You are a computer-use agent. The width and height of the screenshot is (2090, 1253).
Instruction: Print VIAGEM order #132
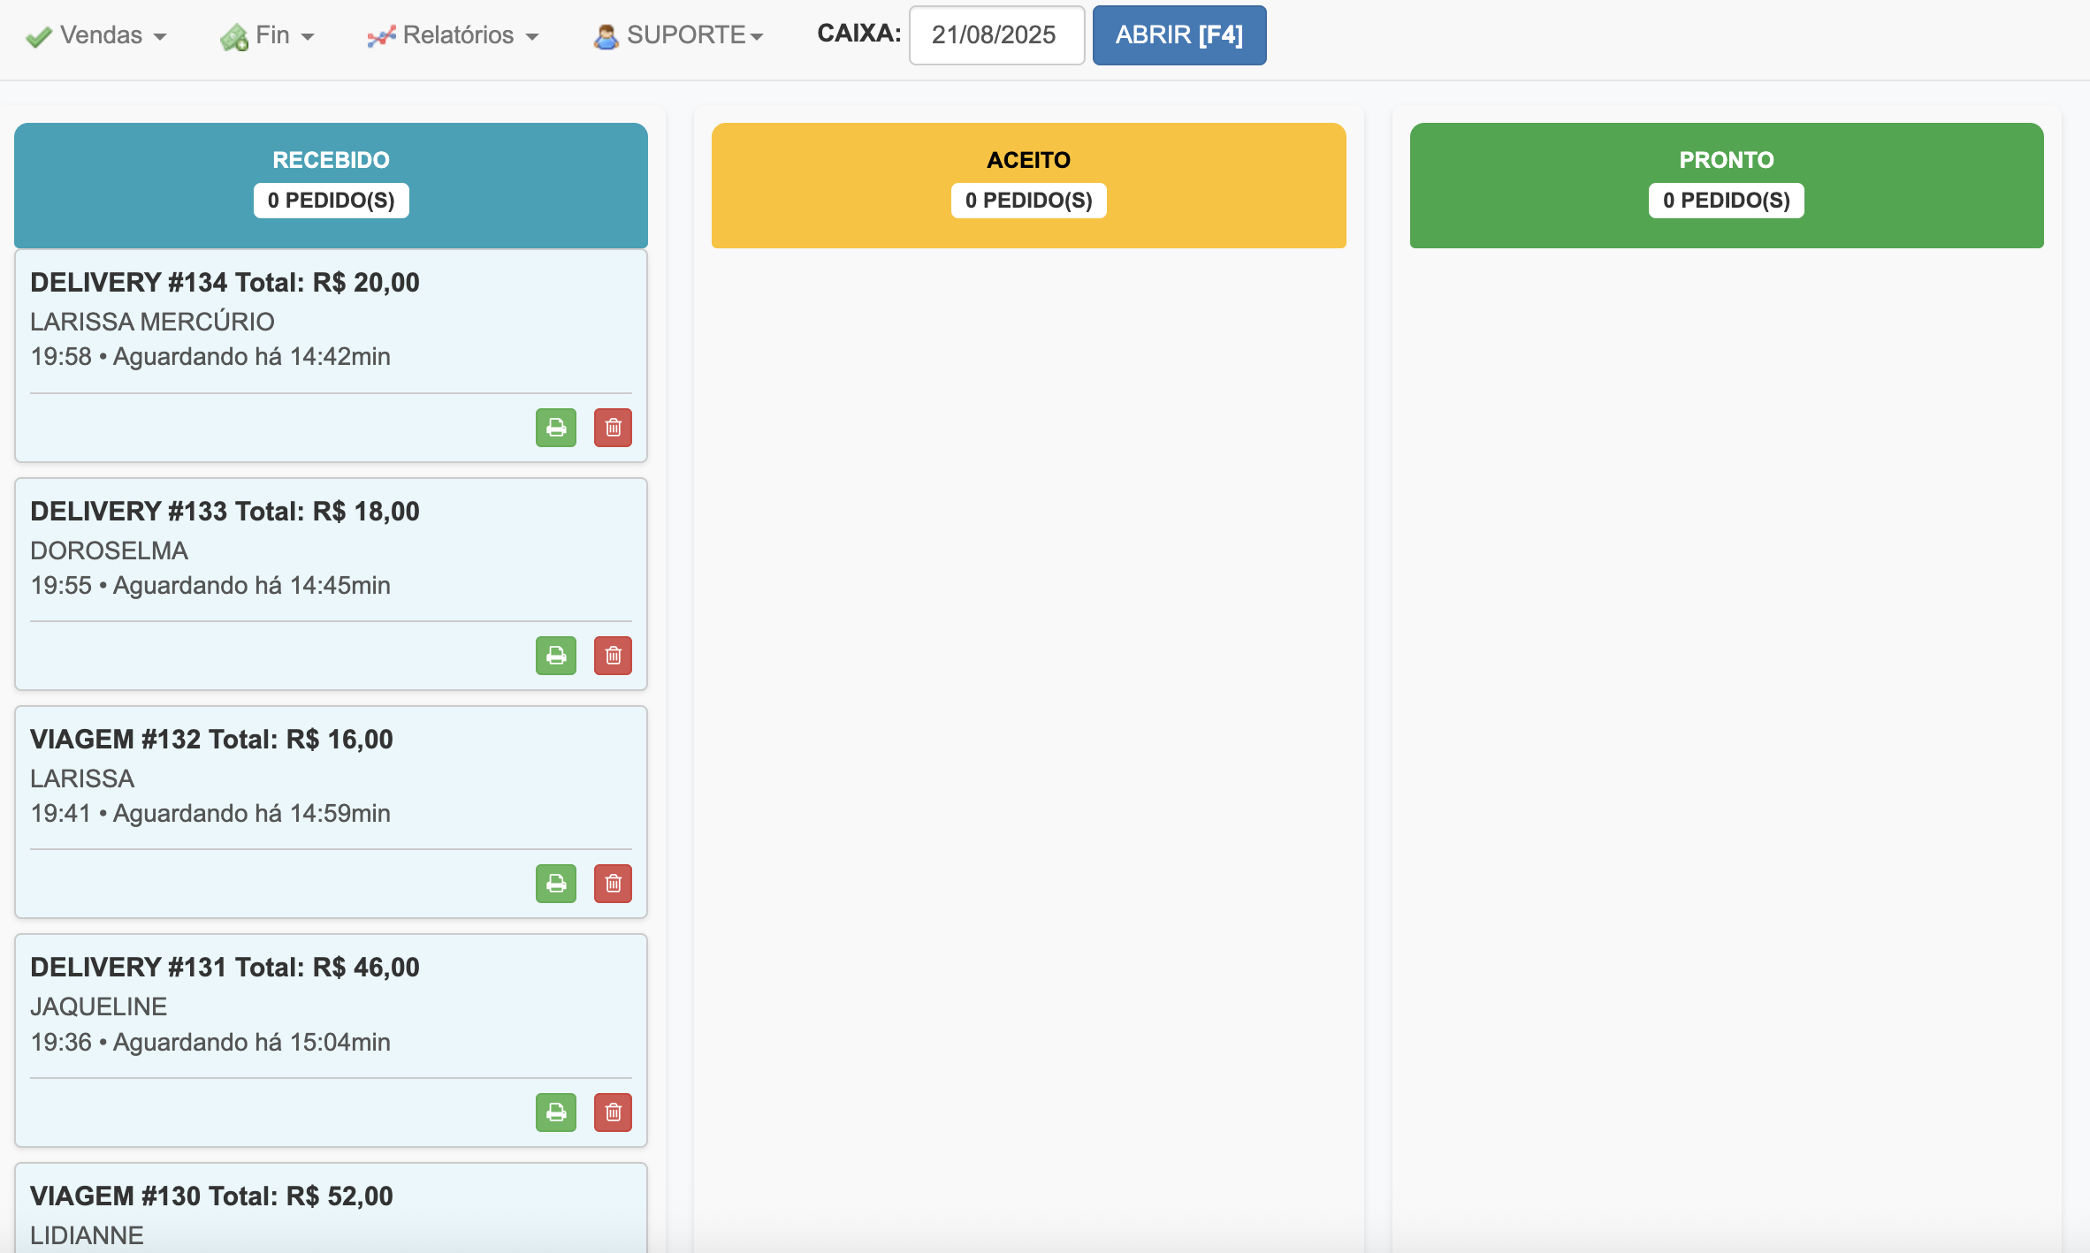[x=555, y=884]
